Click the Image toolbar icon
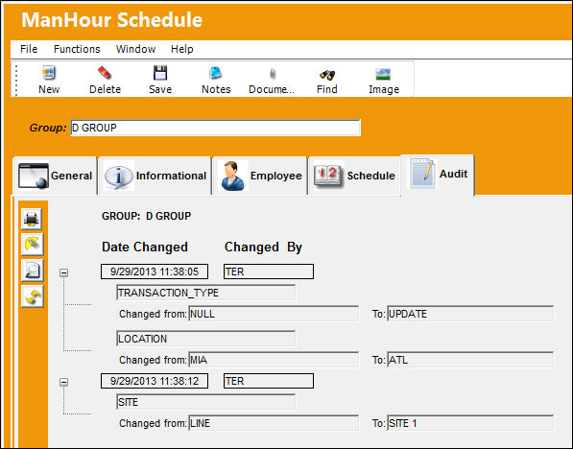The width and height of the screenshot is (573, 449). 383,74
